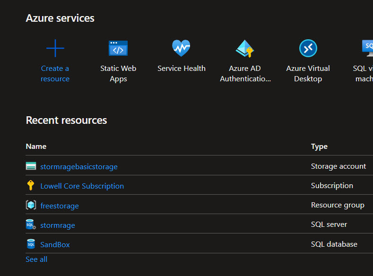Click the Create a resource plus icon
The height and width of the screenshot is (276, 373).
click(x=55, y=48)
